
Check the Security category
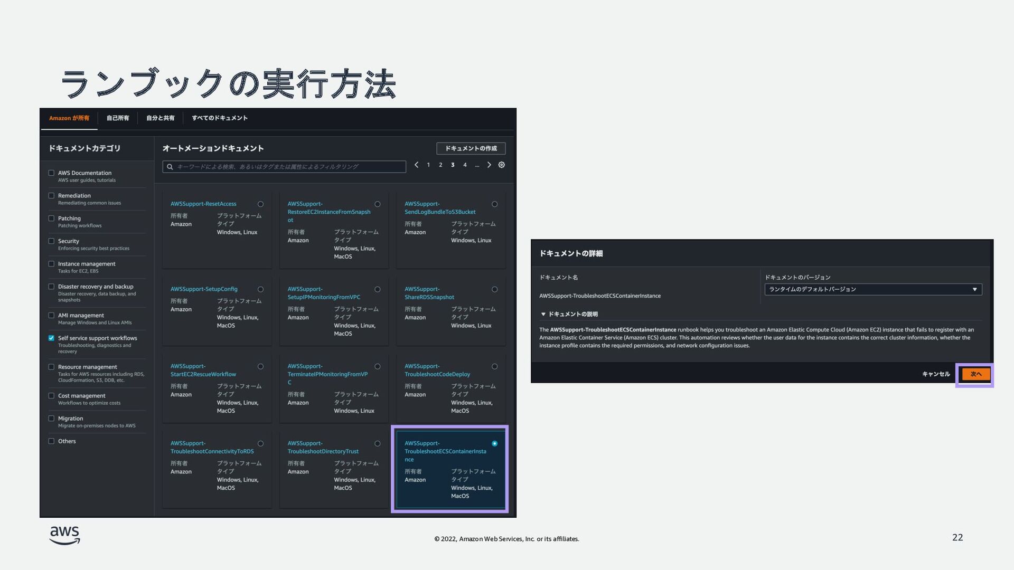coord(51,241)
